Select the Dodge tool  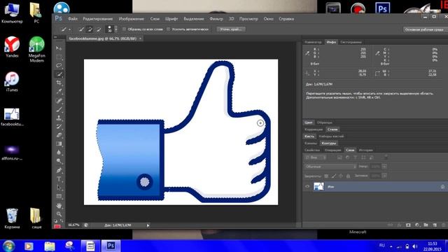click(59, 161)
